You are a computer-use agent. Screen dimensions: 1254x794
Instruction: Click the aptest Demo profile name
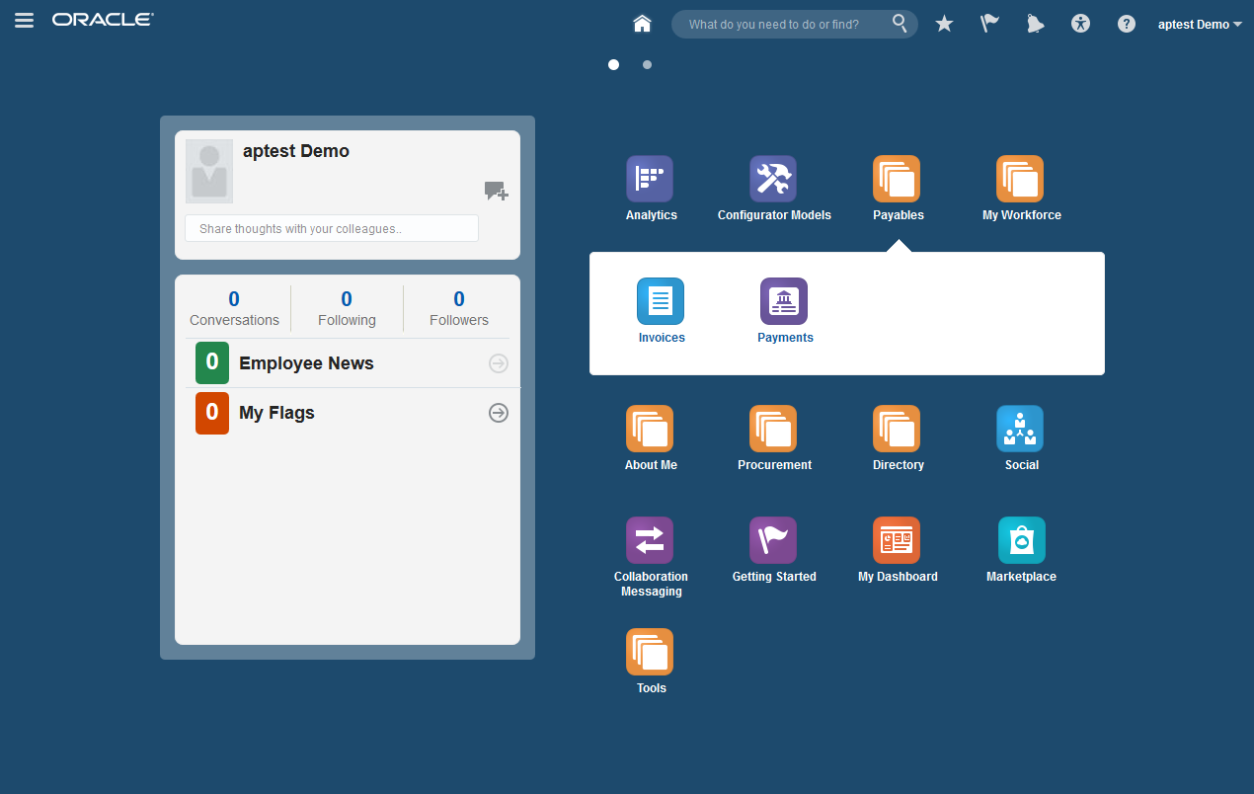tap(296, 151)
